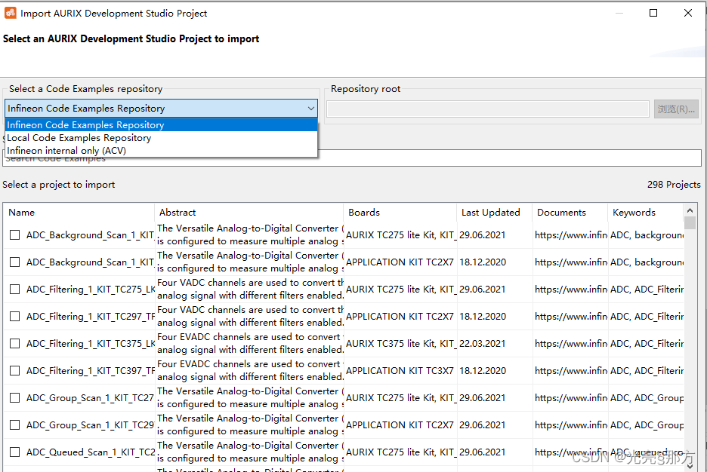707x472 pixels.
Task: Click APPLICATION KIT TC3X7 board cell
Action: tap(400, 370)
